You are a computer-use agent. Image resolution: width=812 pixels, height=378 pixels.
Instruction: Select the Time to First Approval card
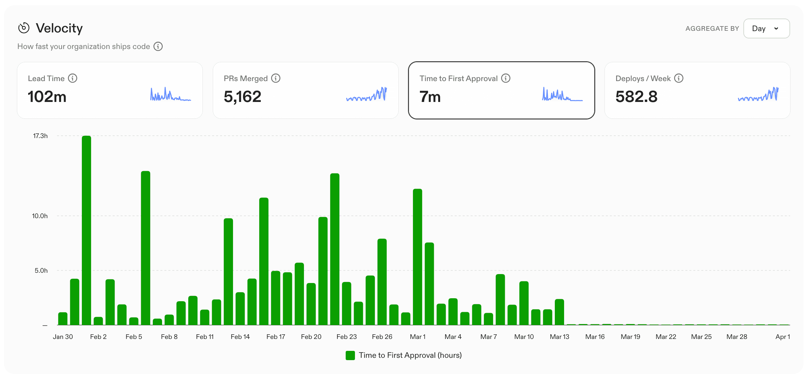(501, 90)
